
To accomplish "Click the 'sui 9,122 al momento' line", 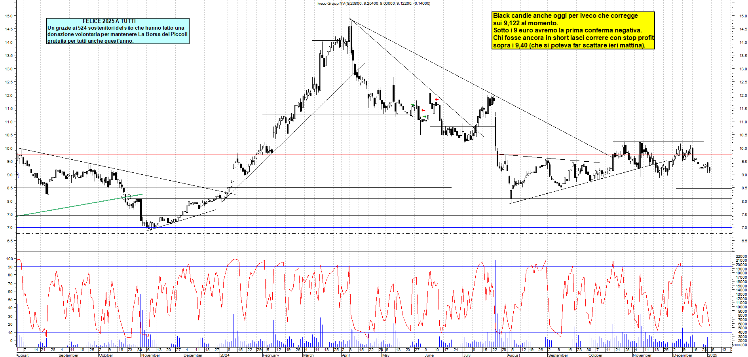I will click(x=526, y=23).
